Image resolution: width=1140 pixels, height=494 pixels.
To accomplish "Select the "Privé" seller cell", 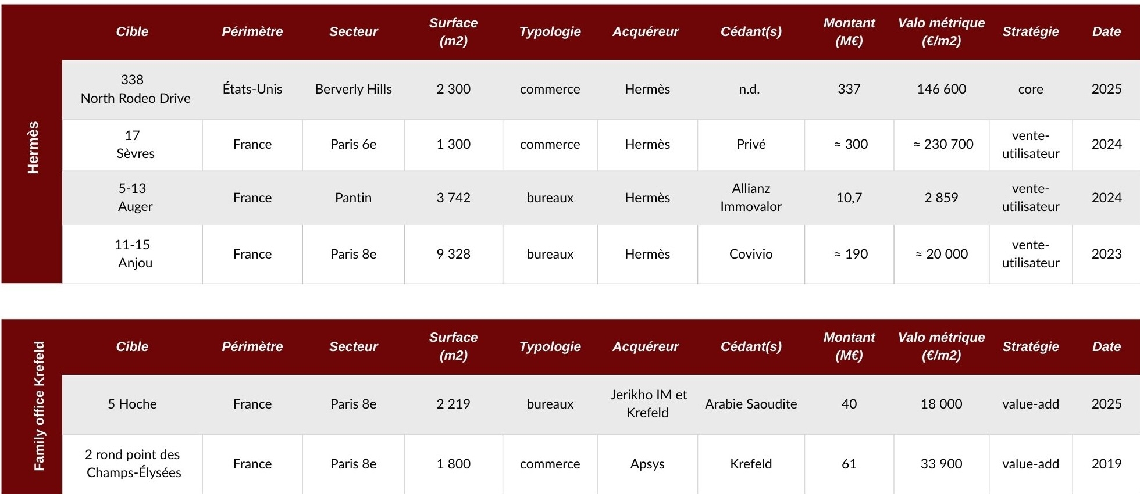I will 750,144.
